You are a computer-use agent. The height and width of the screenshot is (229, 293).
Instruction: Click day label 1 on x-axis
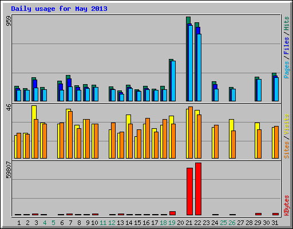pyautogui.click(x=19, y=223)
